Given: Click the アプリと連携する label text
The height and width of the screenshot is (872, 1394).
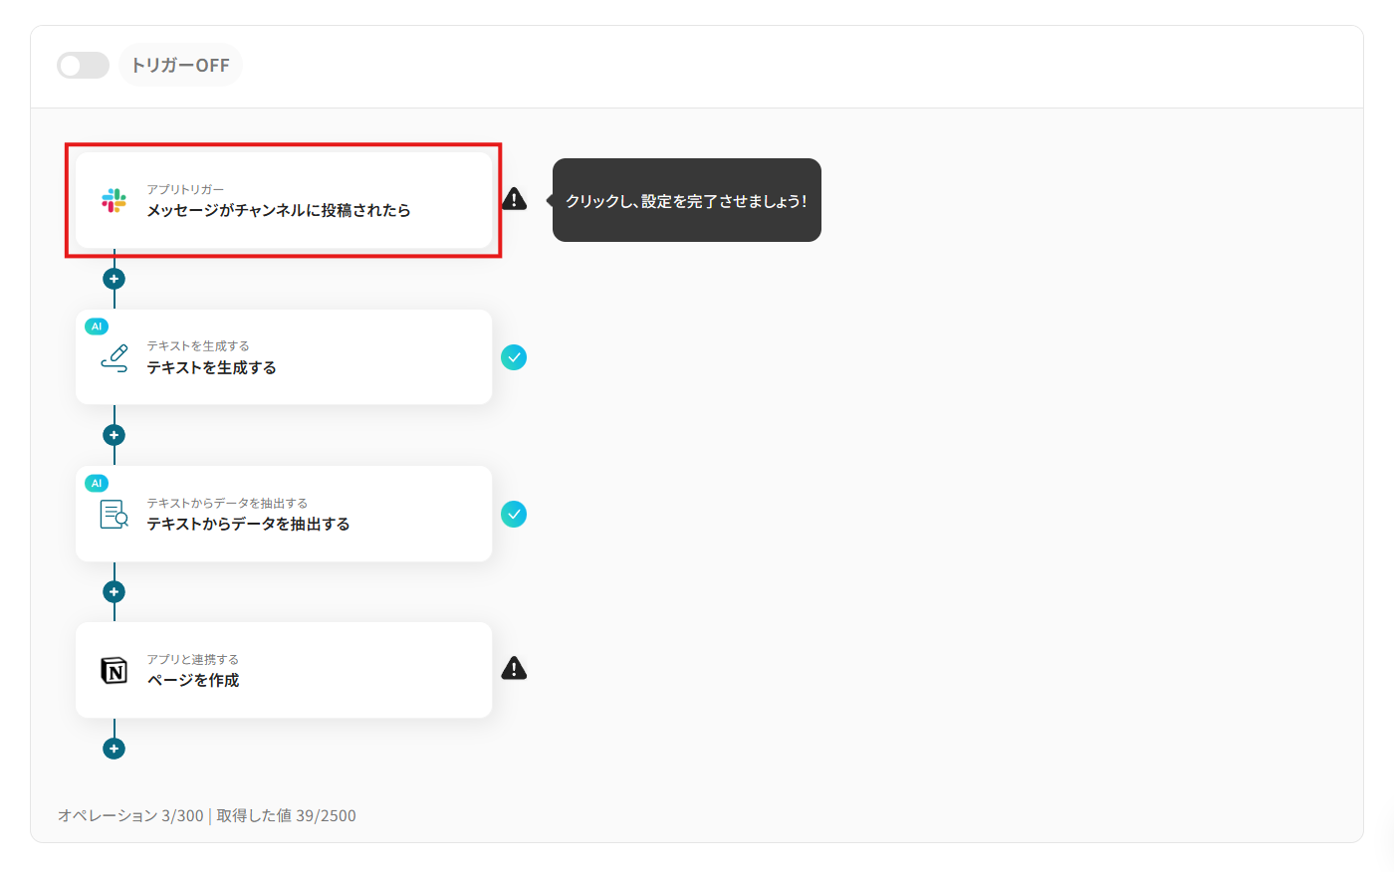Looking at the screenshot, I should click(x=193, y=659).
